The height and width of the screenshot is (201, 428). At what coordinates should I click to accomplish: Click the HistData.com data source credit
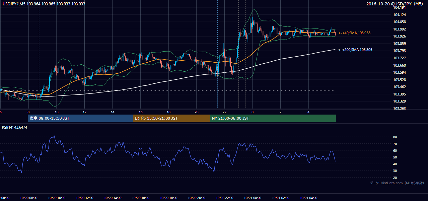[397, 183]
